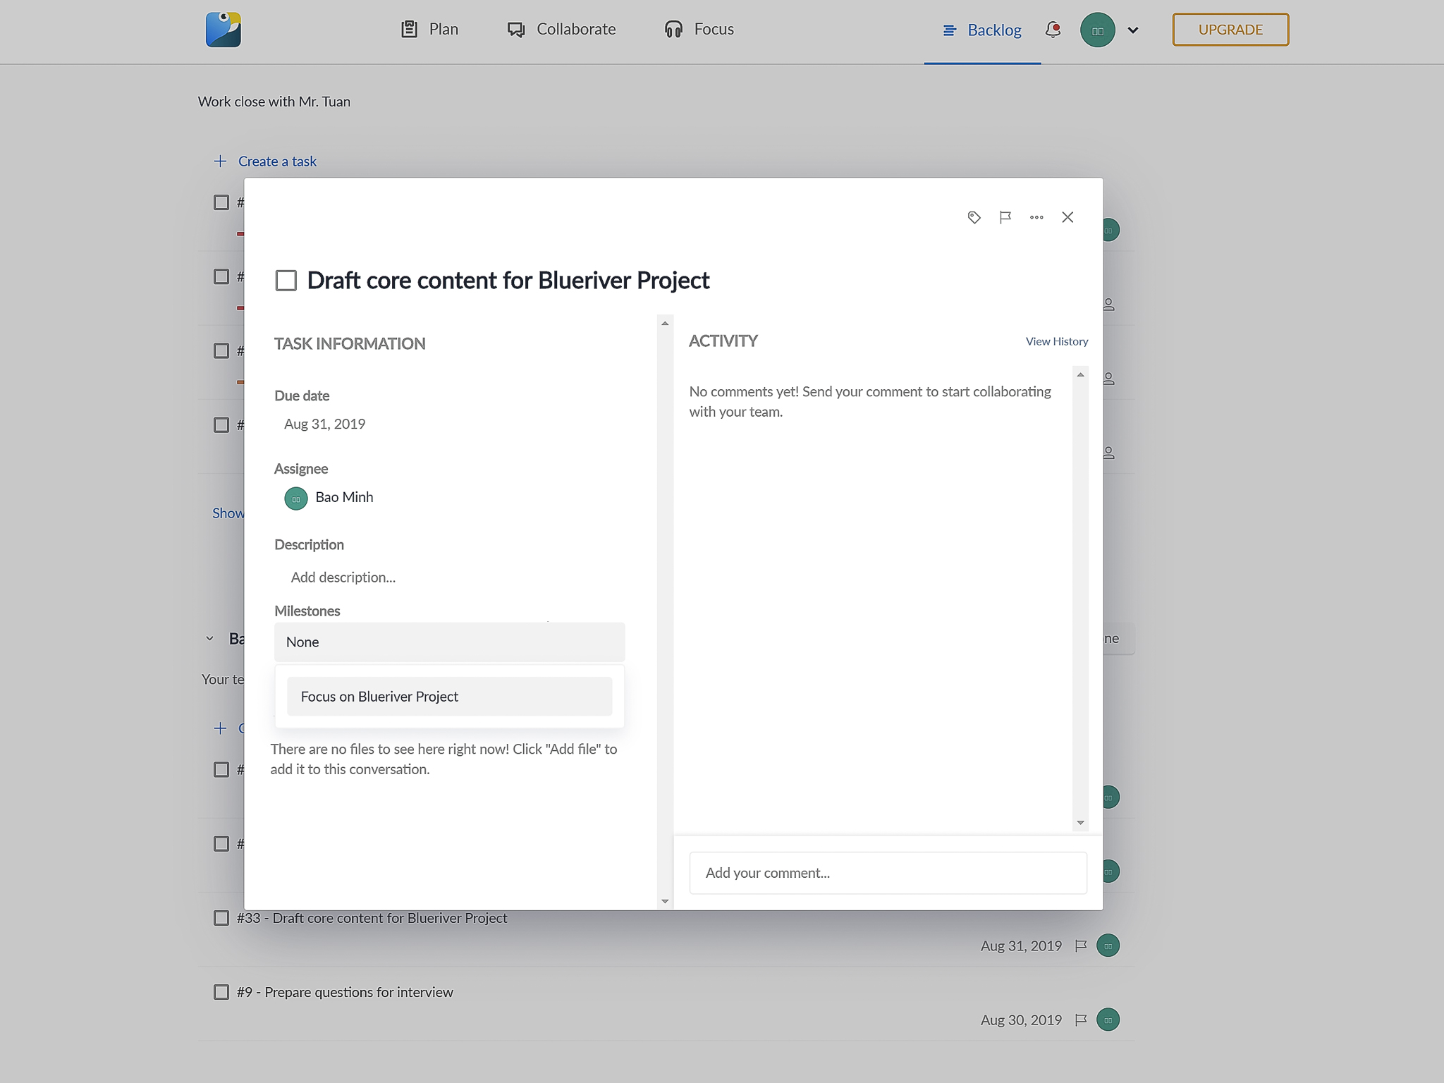Select Focus on Blueriver Project milestone
The height and width of the screenshot is (1083, 1444).
[x=449, y=697]
